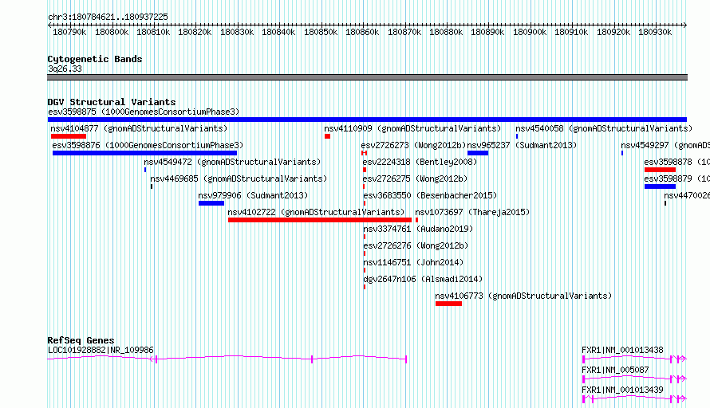Open the LOC101928882|NR_109986 gene label
Screen dimensions: 710x408
pos(101,350)
